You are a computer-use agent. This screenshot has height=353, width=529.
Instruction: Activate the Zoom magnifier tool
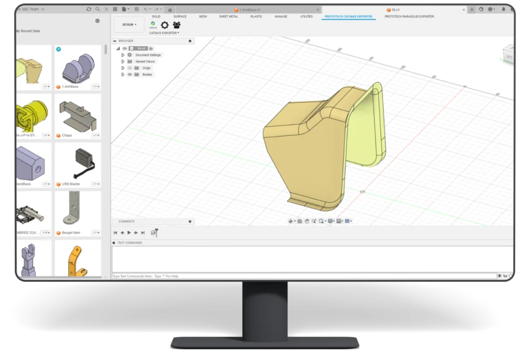(x=314, y=221)
